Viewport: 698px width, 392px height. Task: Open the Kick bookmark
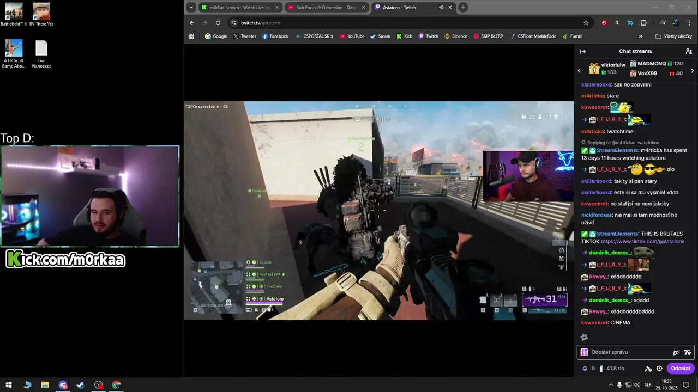(x=404, y=36)
